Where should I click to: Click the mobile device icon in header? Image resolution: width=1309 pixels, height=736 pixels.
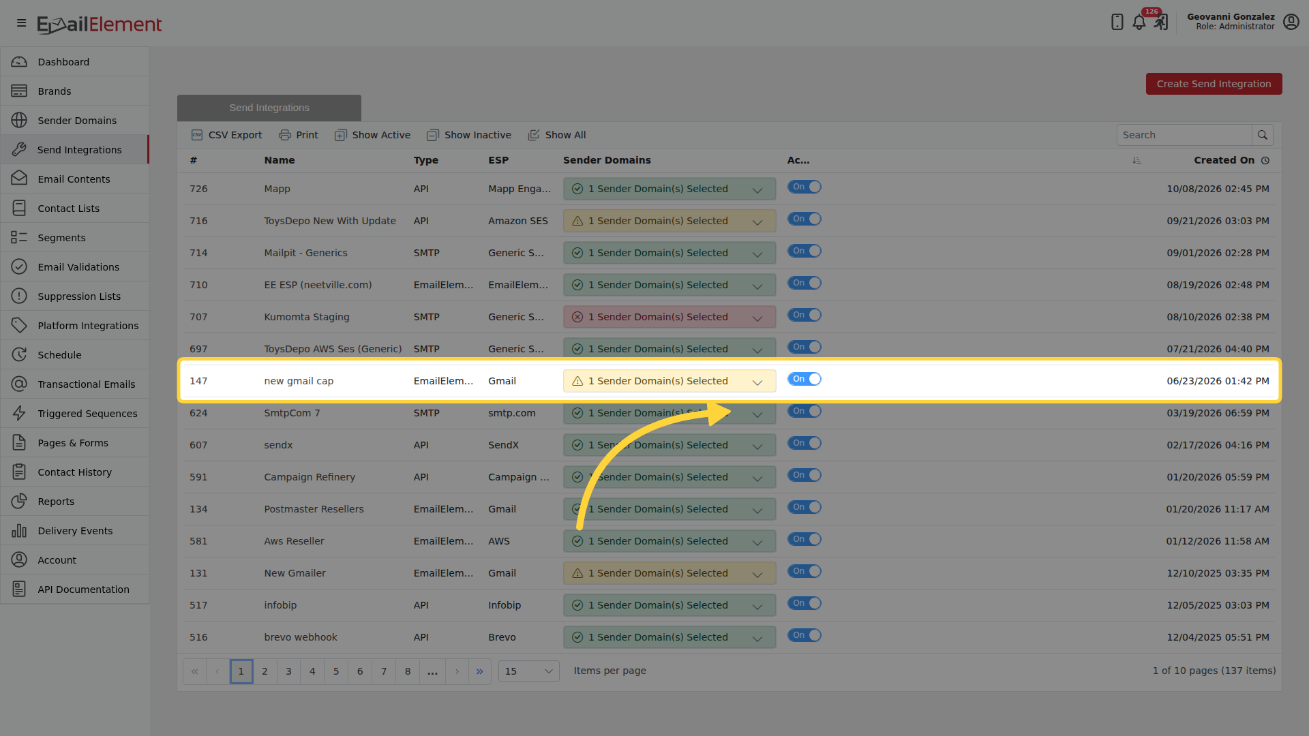[x=1117, y=22]
